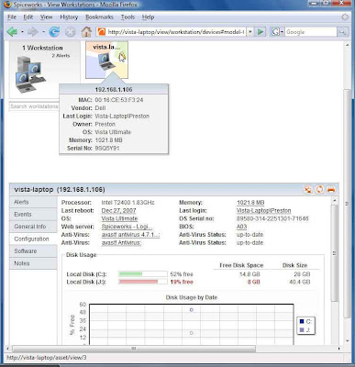Viewport: 355px width, 367px height.
Task: Open the Bookmarks menu
Action: [x=99, y=17]
